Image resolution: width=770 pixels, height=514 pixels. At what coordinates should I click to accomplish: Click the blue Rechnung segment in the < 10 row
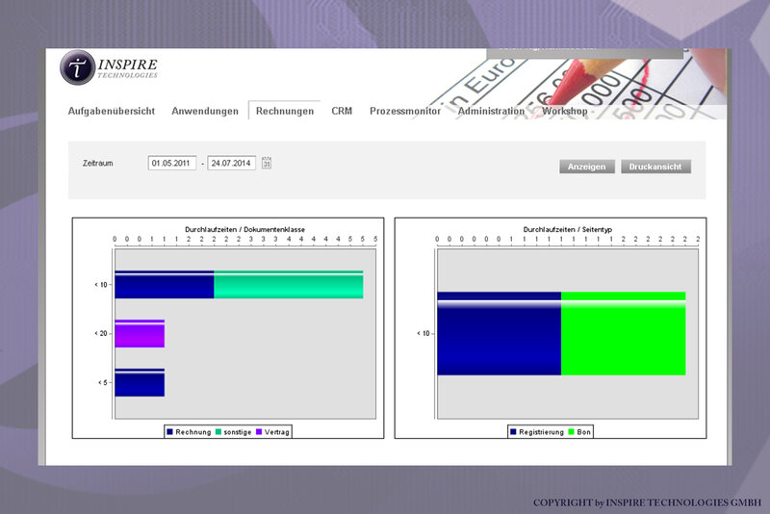click(165, 285)
